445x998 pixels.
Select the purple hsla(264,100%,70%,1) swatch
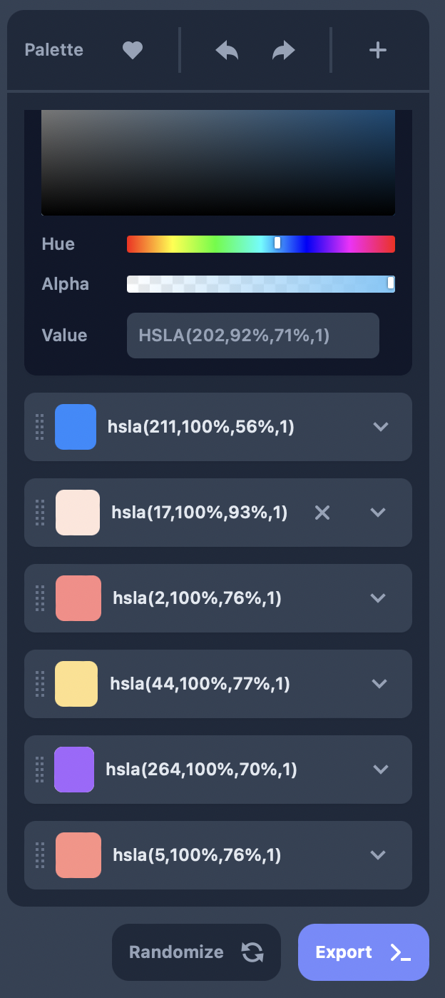coord(76,770)
